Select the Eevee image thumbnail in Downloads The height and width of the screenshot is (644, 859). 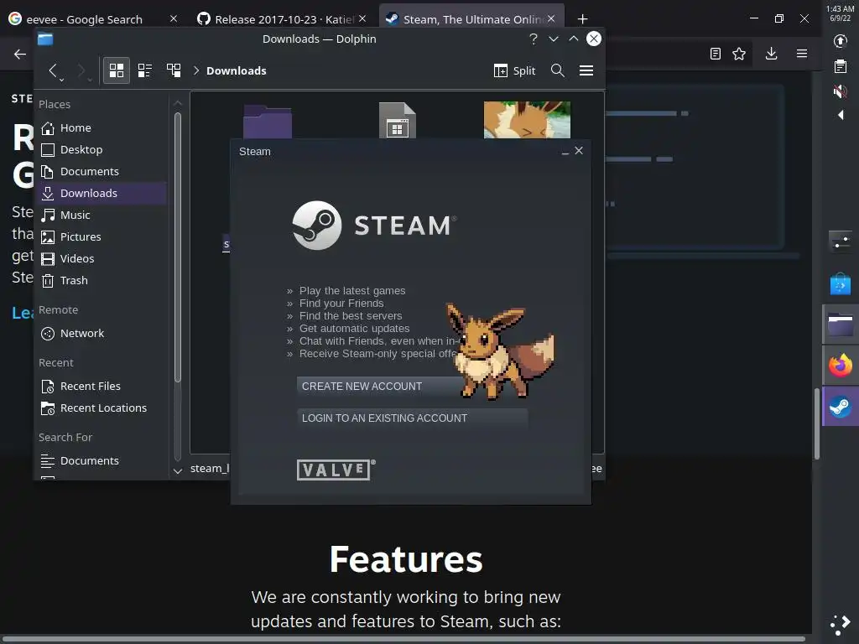pos(527,120)
